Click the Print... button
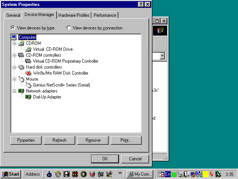Viewport: 238px width, 179px height. [x=126, y=140]
